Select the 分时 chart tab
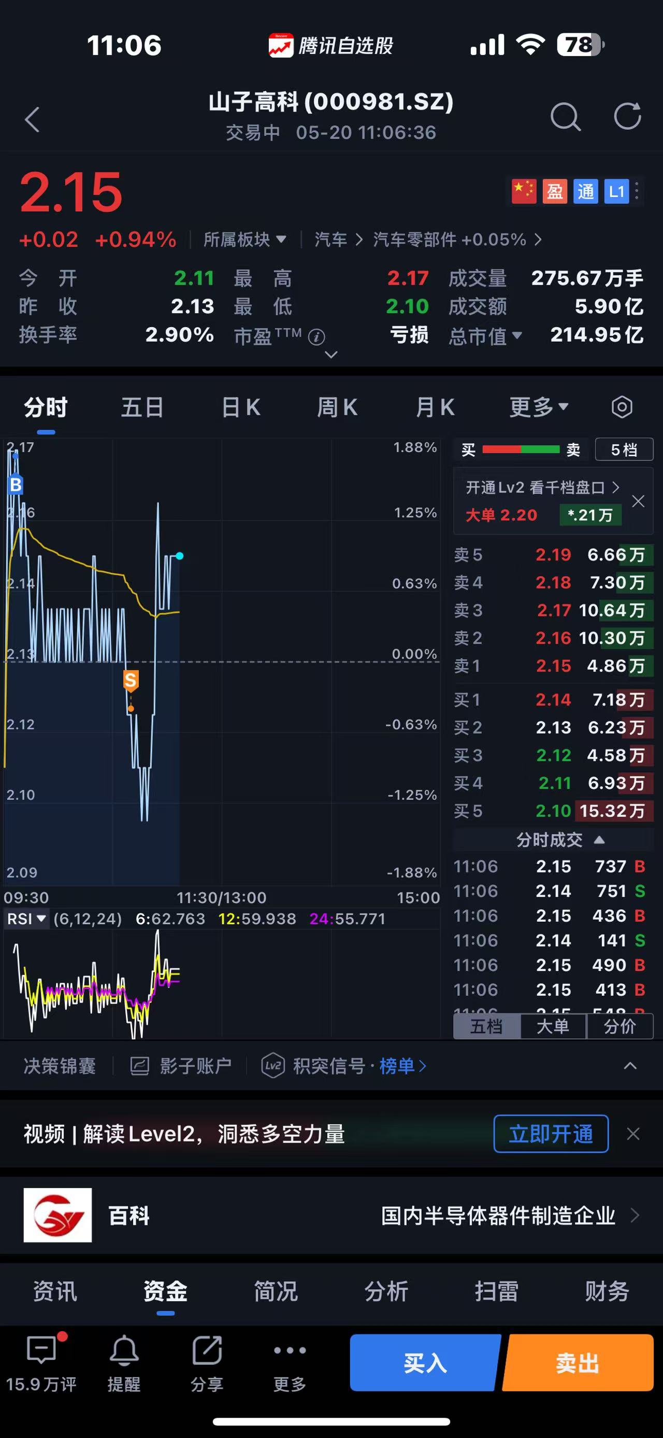The image size is (663, 1438). (46, 407)
